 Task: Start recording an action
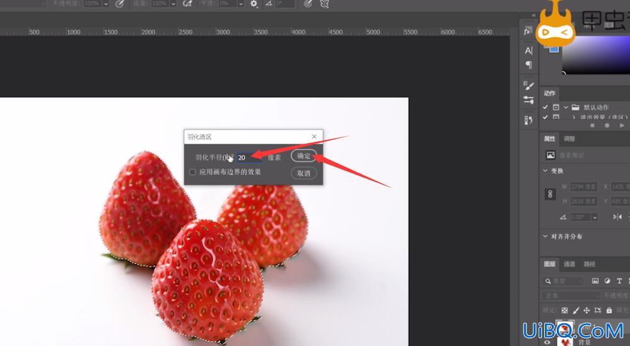tap(607, 125)
